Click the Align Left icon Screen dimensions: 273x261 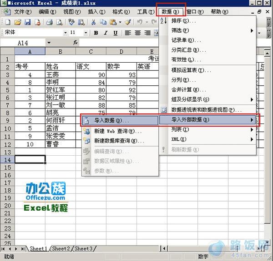(x=128, y=33)
